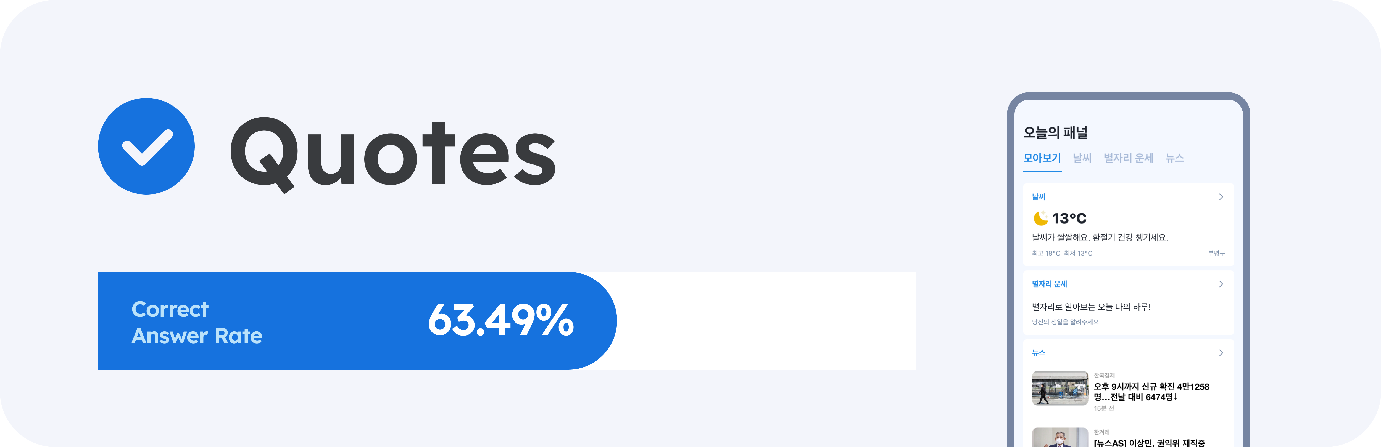
Task: Click the blue checkmark circle icon
Action: coord(146,146)
